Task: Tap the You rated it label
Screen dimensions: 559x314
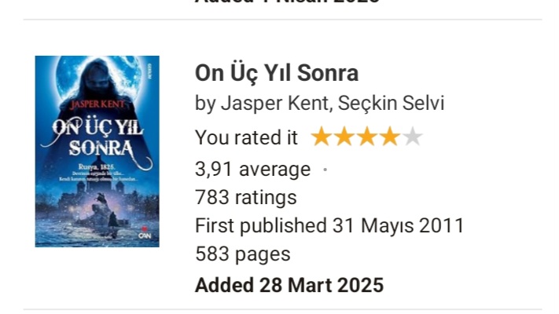Action: coord(246,137)
